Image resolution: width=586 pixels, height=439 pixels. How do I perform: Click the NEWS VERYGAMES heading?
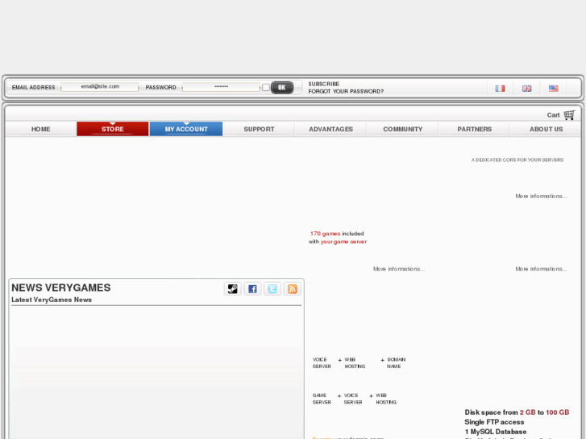tap(61, 288)
